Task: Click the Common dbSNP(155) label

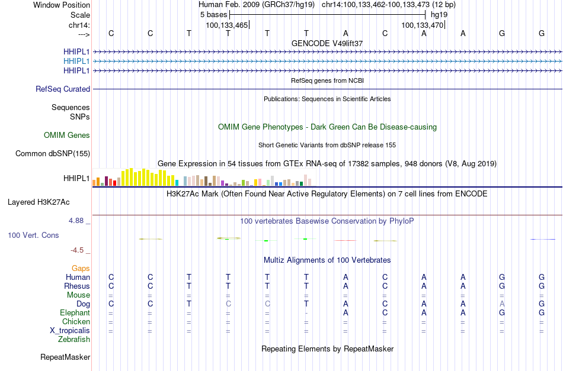Action: pos(52,153)
